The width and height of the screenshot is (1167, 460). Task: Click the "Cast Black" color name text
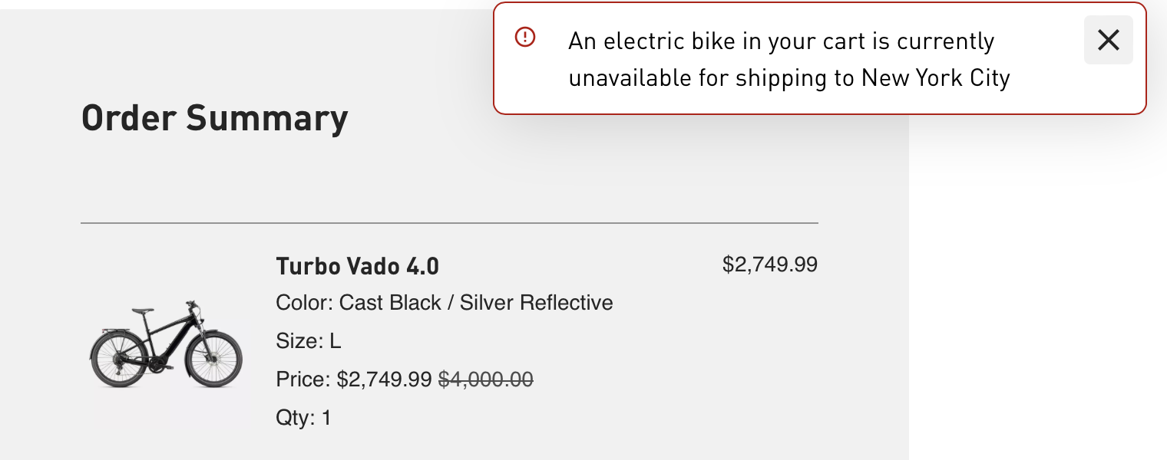point(390,303)
